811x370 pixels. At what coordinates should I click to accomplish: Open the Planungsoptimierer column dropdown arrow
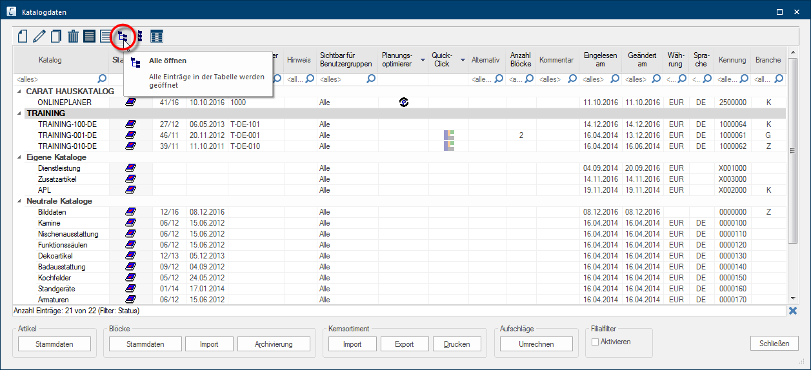pyautogui.click(x=423, y=60)
